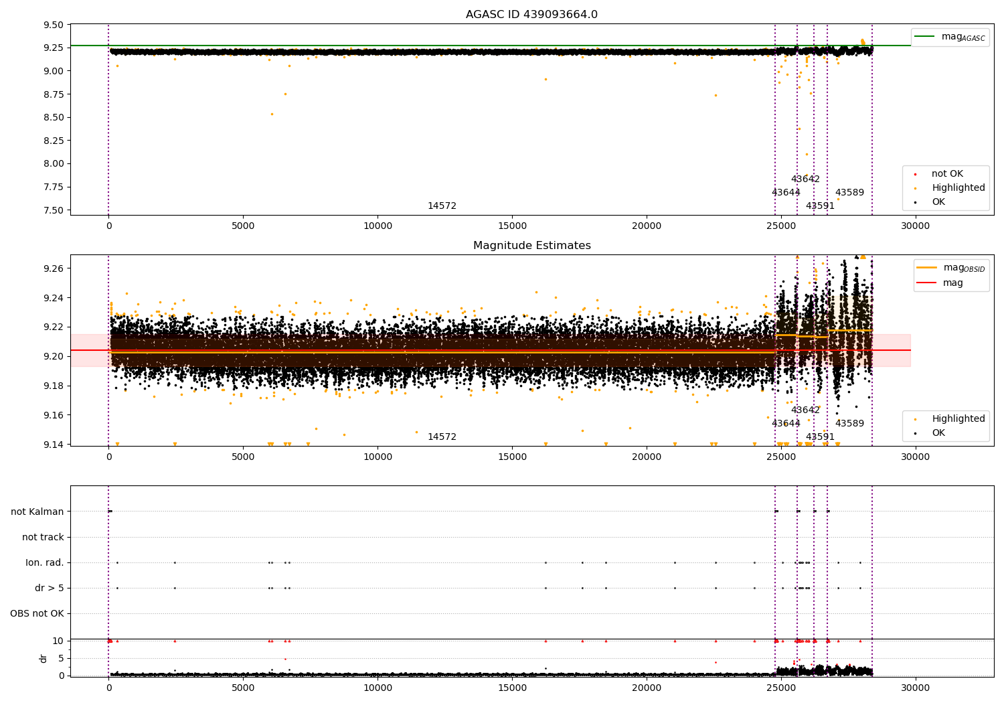Click the obsid label 43591 in the Magnitude Estimates plot
Screen dimensions: 1004x703
coord(820,437)
